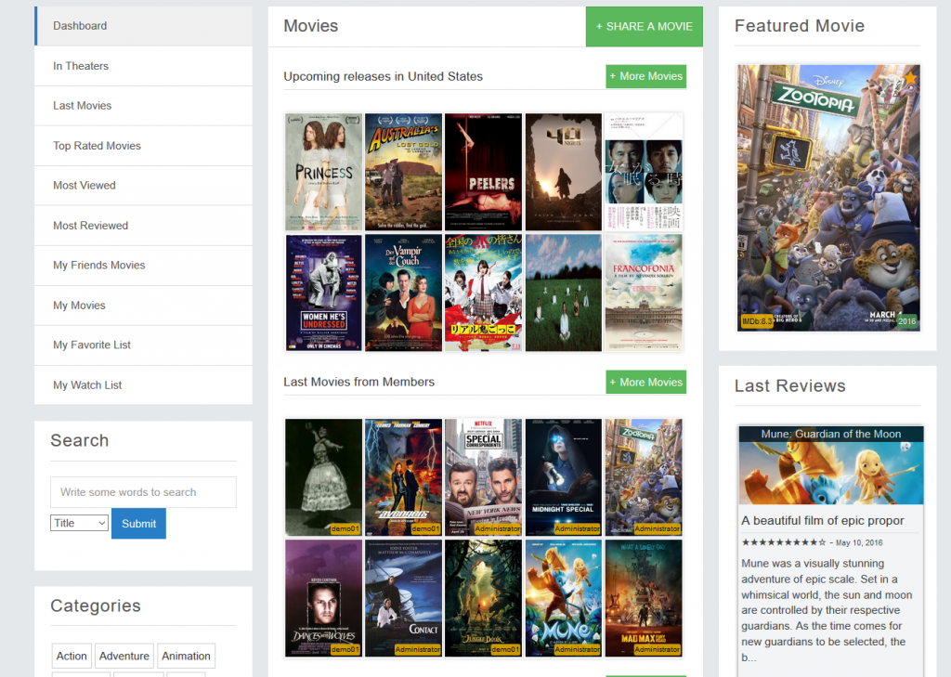Focus the search words input field
The width and height of the screenshot is (951, 677).
143,492
